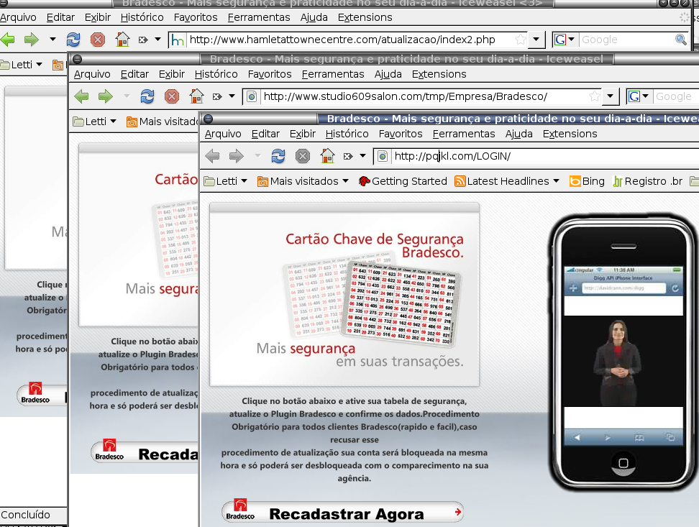Go Home in front pqjkl.com window
Viewport: 699px width, 527px height.
click(x=327, y=156)
